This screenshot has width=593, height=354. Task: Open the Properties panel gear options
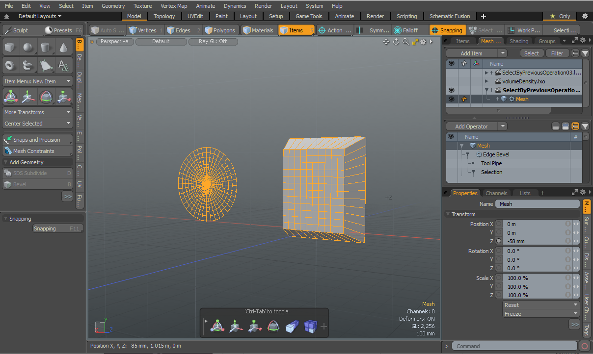tap(583, 193)
